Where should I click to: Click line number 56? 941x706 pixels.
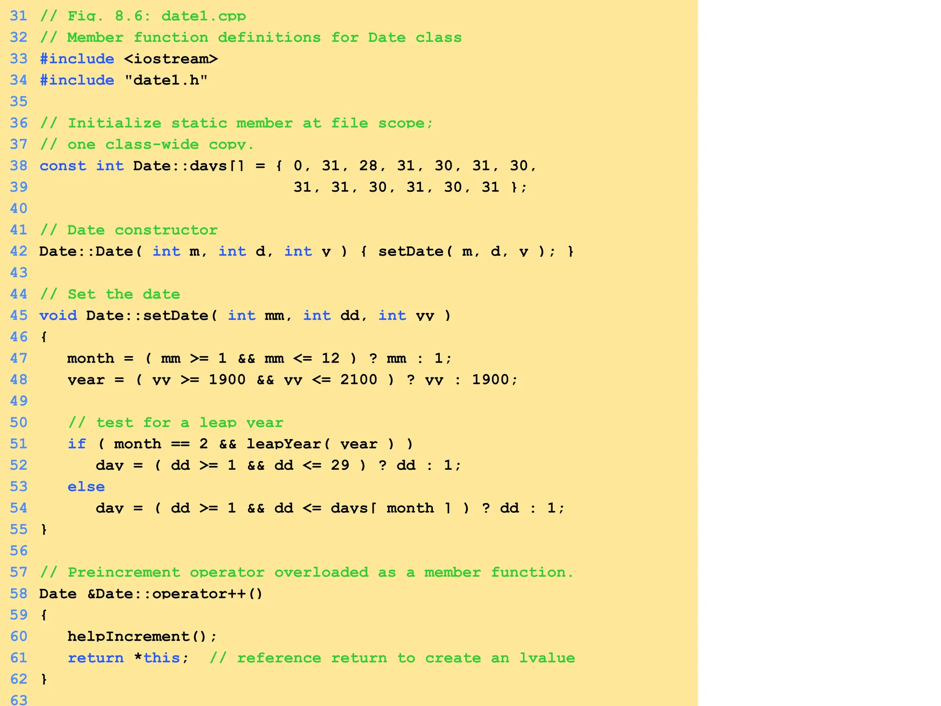tap(19, 551)
